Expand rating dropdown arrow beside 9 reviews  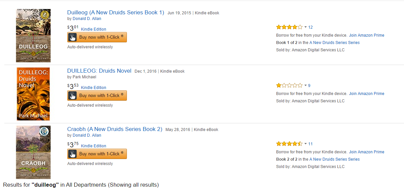[x=305, y=86]
